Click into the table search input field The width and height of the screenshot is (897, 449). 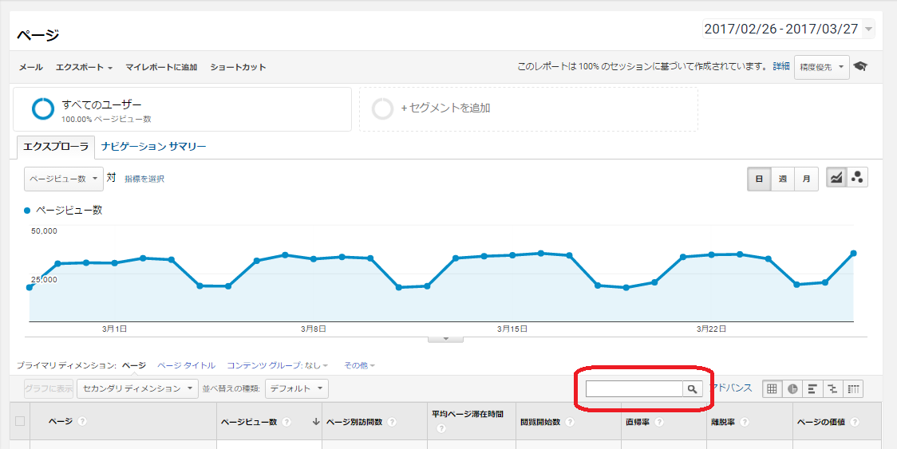[634, 389]
